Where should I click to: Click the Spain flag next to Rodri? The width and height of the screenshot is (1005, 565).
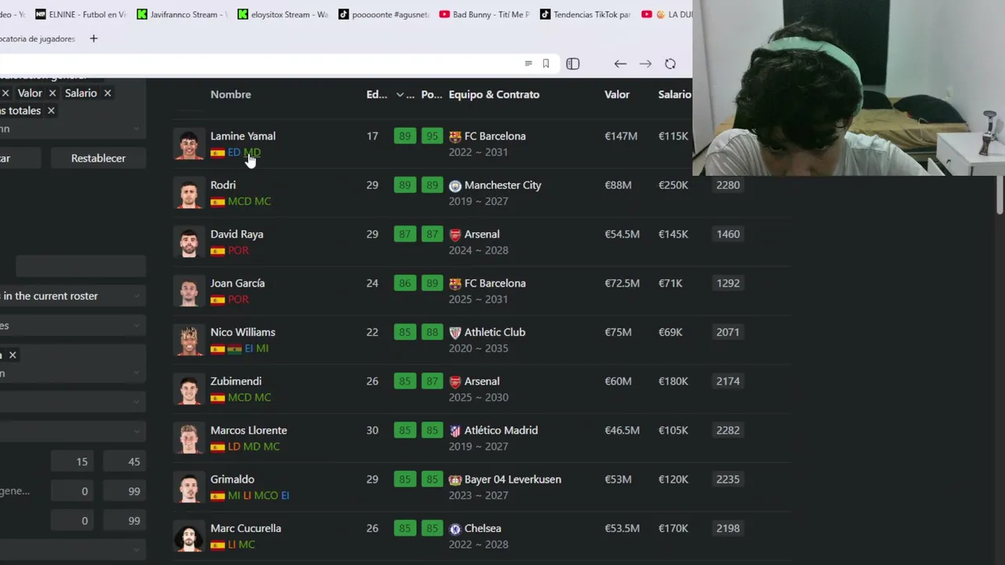tap(217, 202)
